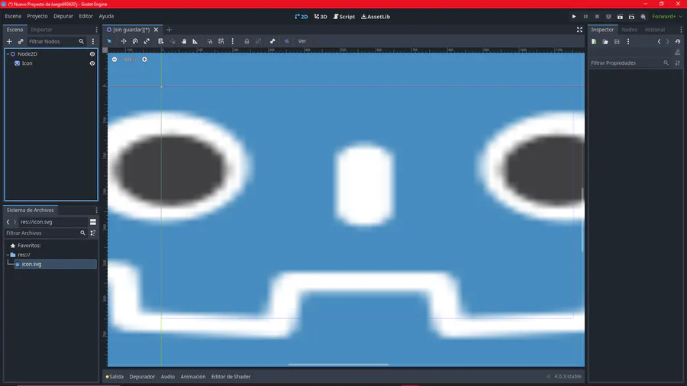687x386 pixels.
Task: Switch to the Nodos tab
Action: 629,30
